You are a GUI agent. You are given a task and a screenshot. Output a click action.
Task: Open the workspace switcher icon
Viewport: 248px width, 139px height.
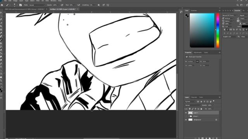(241, 5)
